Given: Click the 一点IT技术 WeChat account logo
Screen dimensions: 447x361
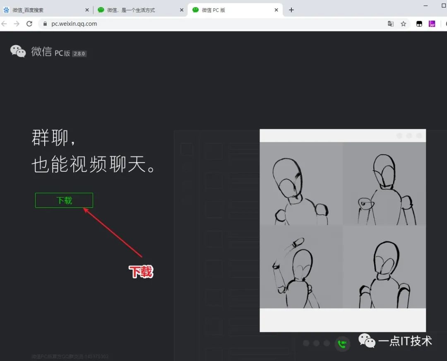Looking at the screenshot, I should click(x=367, y=341).
